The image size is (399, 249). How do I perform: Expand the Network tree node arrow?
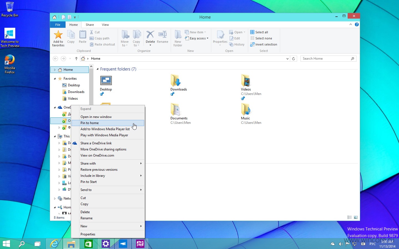(x=55, y=198)
